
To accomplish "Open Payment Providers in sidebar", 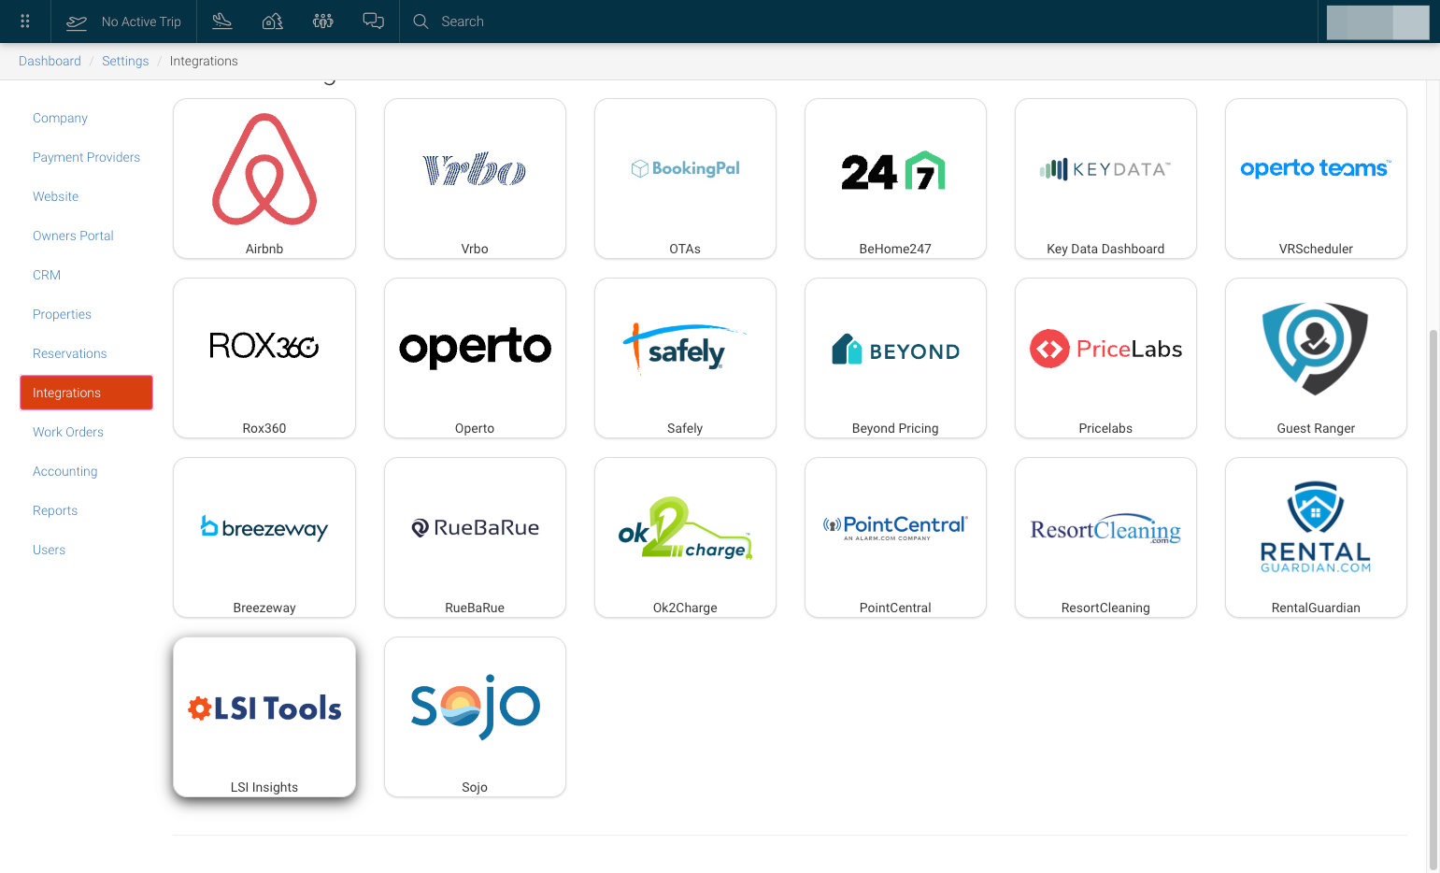I will [86, 157].
